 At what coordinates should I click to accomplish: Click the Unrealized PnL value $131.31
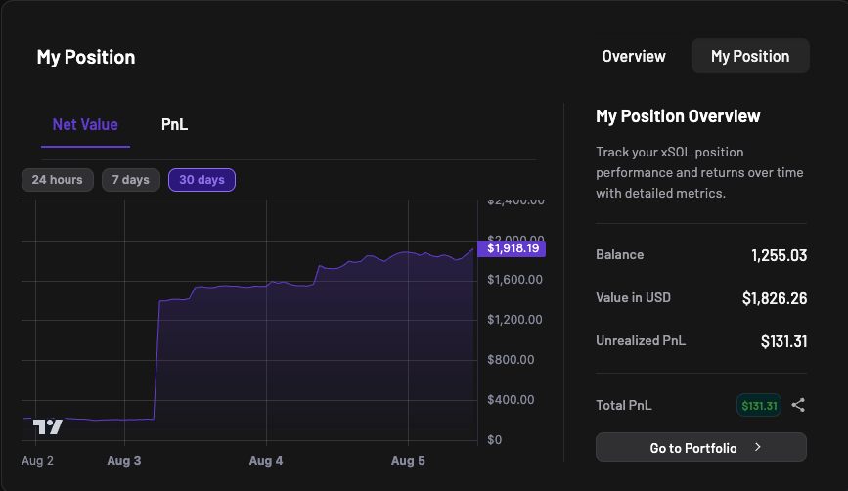[x=783, y=341]
